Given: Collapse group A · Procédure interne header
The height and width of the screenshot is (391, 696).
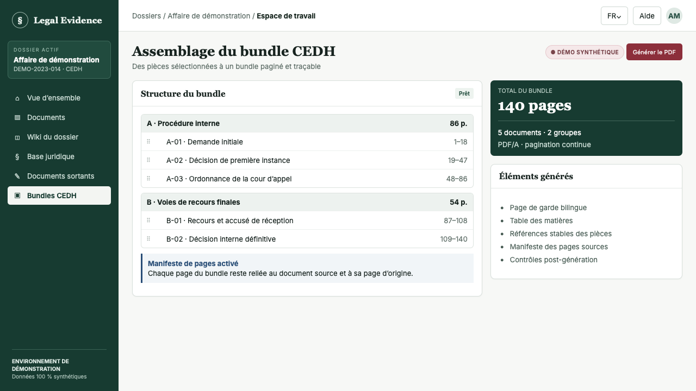Looking at the screenshot, I should [x=307, y=123].
